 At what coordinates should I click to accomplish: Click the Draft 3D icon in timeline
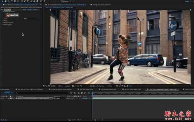(75, 93)
